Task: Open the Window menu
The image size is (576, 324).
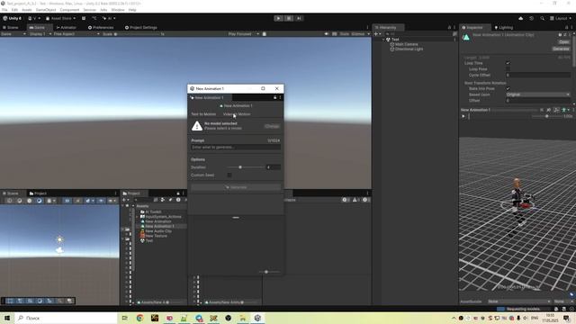Action: click(x=118, y=10)
